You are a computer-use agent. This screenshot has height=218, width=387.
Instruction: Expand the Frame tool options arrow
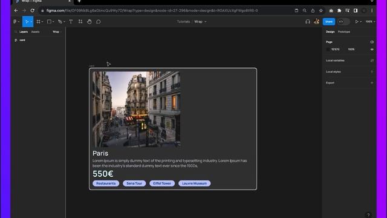[x=42, y=22]
